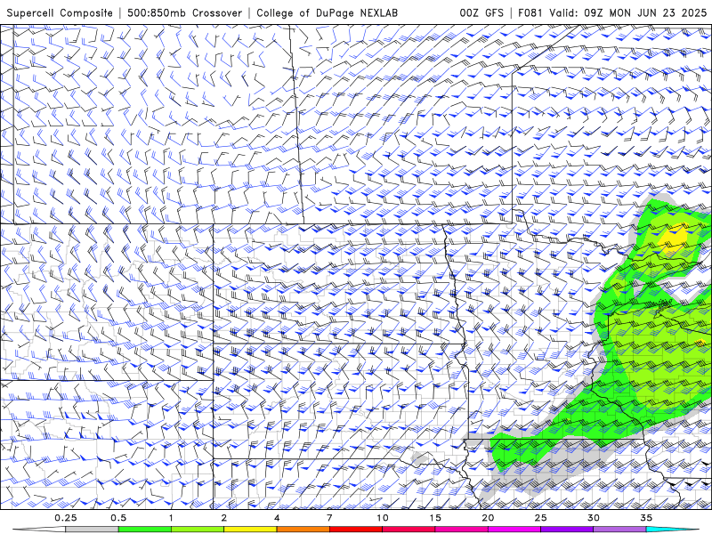
Task: Click the cyan color bar segment
Action: 672,530
